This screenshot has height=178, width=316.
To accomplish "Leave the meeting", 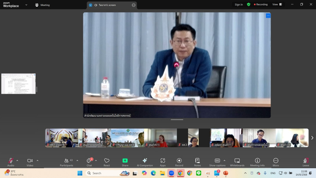I will pos(305,161).
